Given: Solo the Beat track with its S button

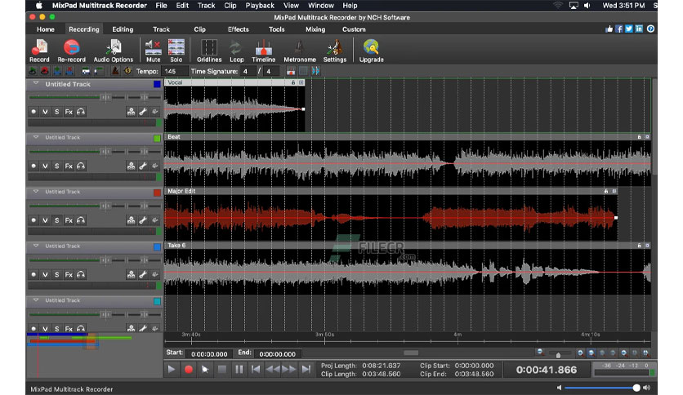Looking at the screenshot, I should pyautogui.click(x=56, y=166).
